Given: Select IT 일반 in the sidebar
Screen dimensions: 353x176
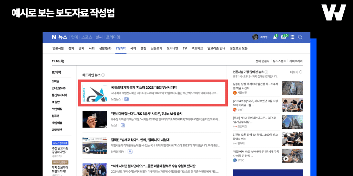Looking at the screenshot, I should tap(56, 102).
